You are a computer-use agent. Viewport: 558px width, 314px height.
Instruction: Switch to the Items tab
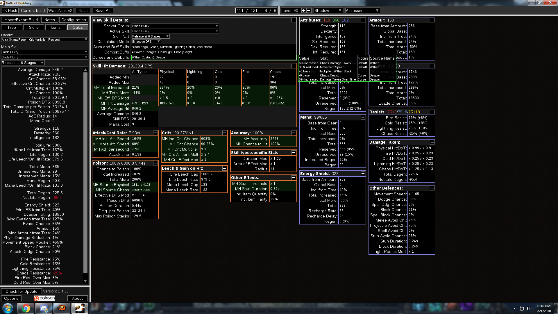tap(56, 27)
